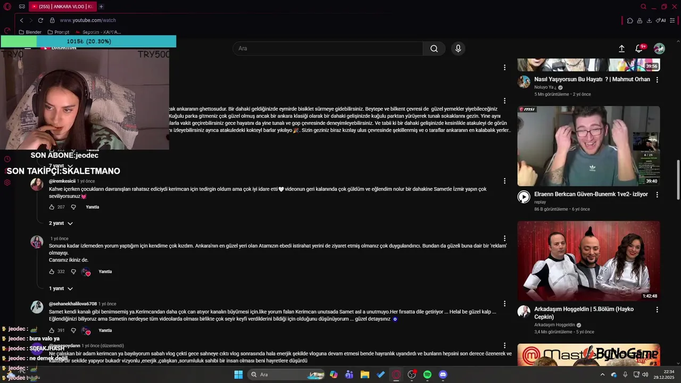Open volume control in system tray
This screenshot has width=681, height=383.
645,374
